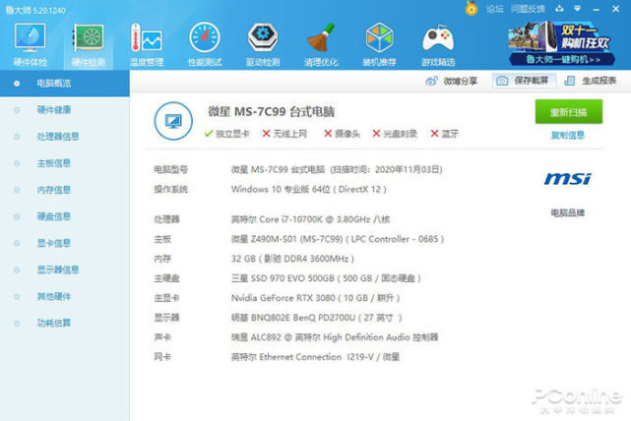Click the 电脑品牌 label under MSI logo
The width and height of the screenshot is (631, 421).
567,212
